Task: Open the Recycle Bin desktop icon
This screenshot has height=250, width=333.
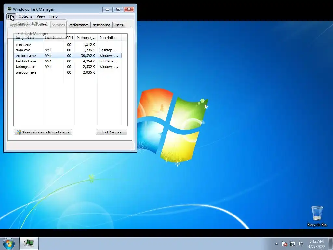Action: pyautogui.click(x=317, y=216)
